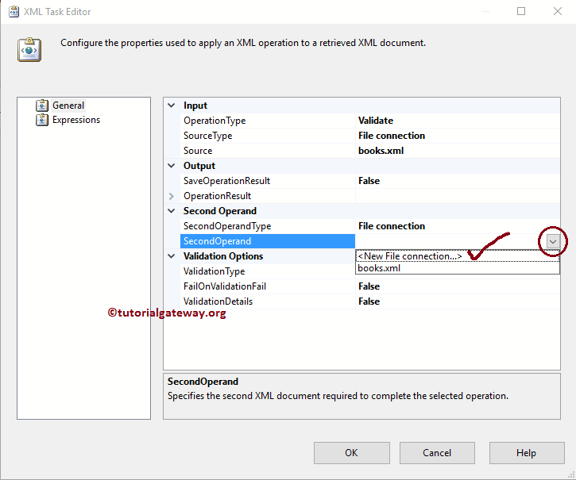
Task: Click the Second Operand category header
Action: [220, 210]
